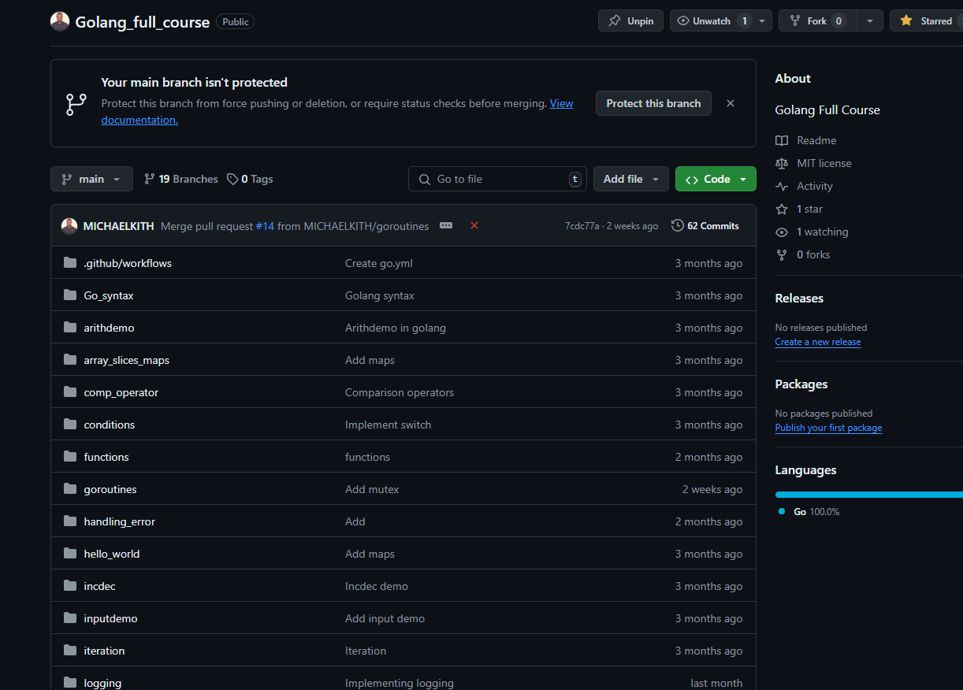This screenshot has height=690, width=963.
Task: Open the MIT license link
Action: point(813,163)
